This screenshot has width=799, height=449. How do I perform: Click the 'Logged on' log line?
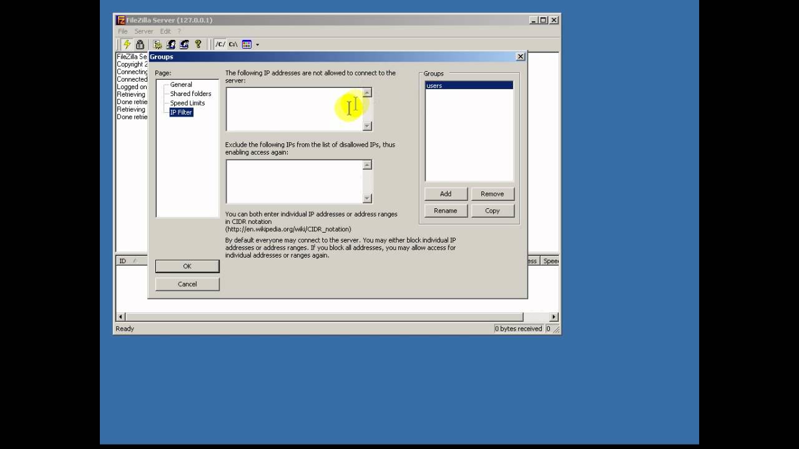(132, 87)
